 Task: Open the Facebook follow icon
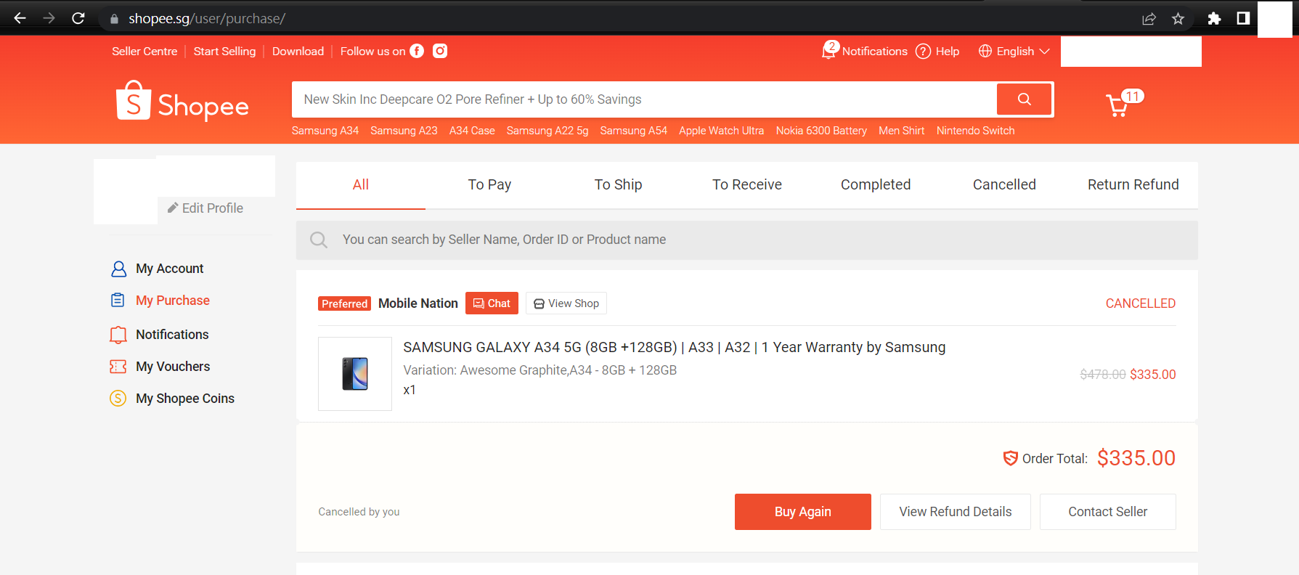417,51
